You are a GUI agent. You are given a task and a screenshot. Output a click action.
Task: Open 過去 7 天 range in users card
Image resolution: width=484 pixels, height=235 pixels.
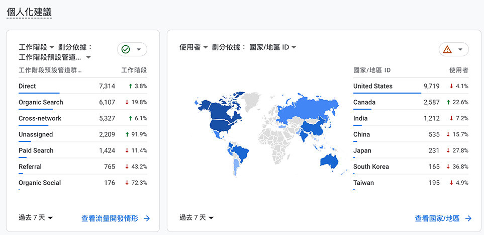(197, 218)
